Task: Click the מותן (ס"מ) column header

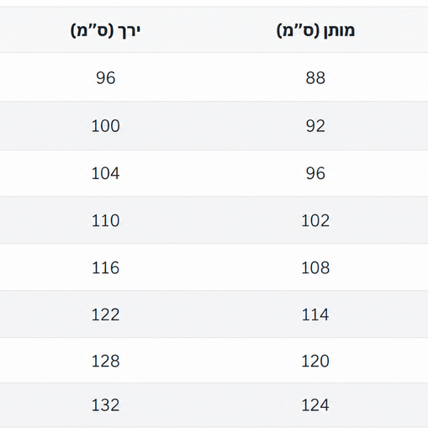Action: (x=315, y=30)
